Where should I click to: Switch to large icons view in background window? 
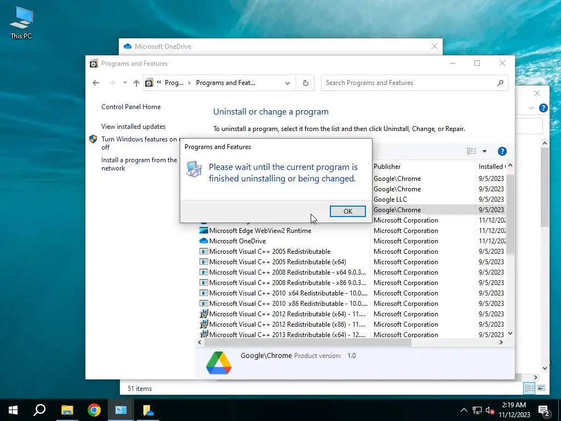pos(541,388)
